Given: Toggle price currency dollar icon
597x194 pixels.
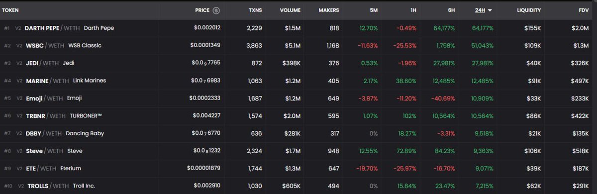Looking at the screenshot, I should pos(216,10).
